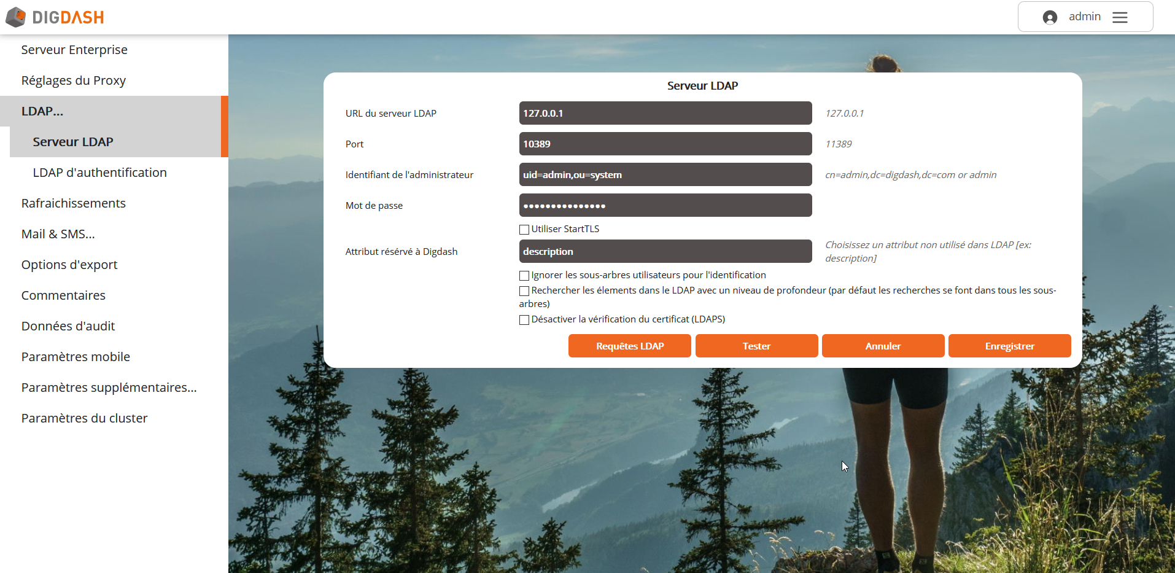Viewport: 1175px width, 573px height.
Task: Click the Enregistrer button
Action: [1009, 346]
